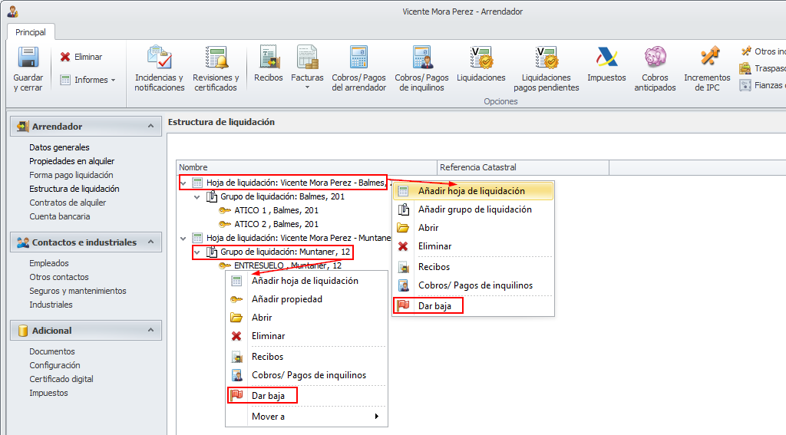786x435 pixels.
Task: Collapse the Balmes hoja de liquidación node
Action: (183, 183)
